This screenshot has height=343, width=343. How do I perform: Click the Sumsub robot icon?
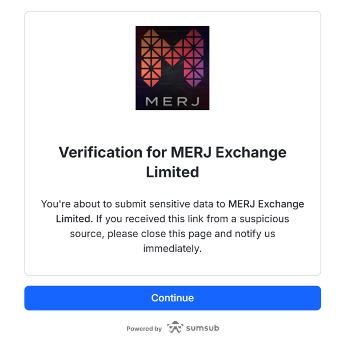[174, 328]
